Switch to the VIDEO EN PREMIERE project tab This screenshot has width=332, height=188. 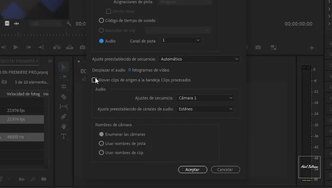(19, 61)
